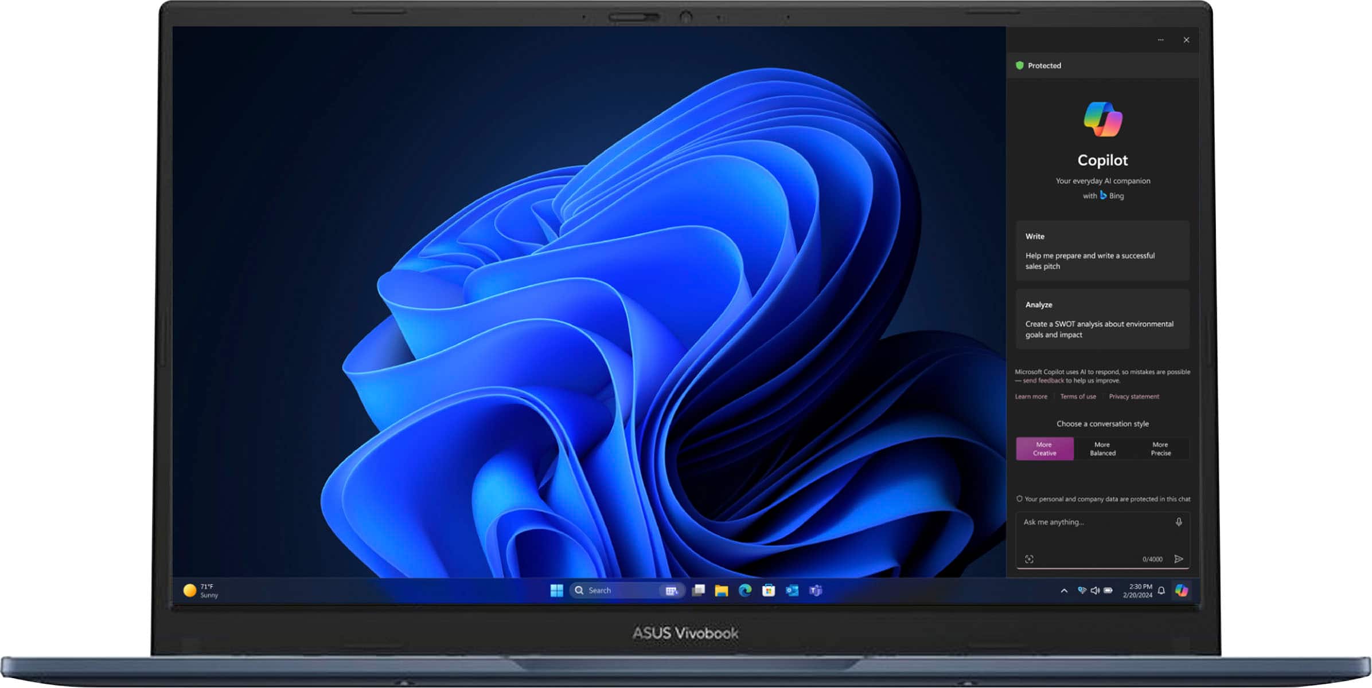The width and height of the screenshot is (1372, 688).
Task: Click the Privacy statement link
Action: pos(1134,396)
